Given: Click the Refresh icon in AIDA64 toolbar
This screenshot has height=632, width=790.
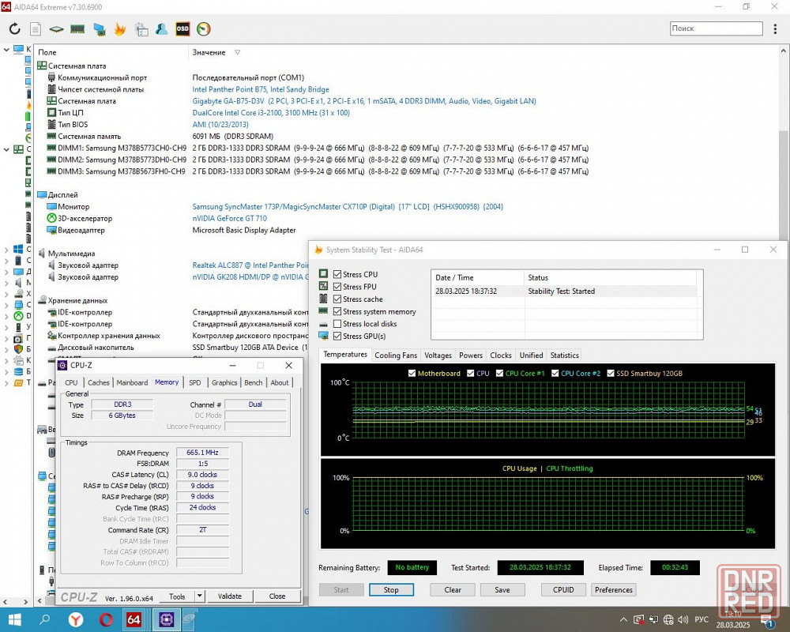Looking at the screenshot, I should tap(14, 28).
